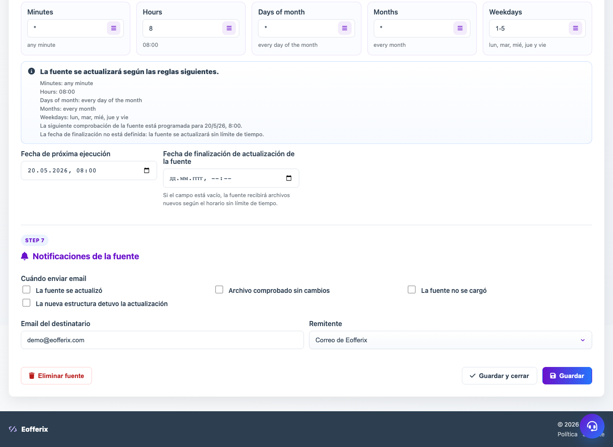The height and width of the screenshot is (447, 613).
Task: Click the Email del destinatario field
Action: 162,340
